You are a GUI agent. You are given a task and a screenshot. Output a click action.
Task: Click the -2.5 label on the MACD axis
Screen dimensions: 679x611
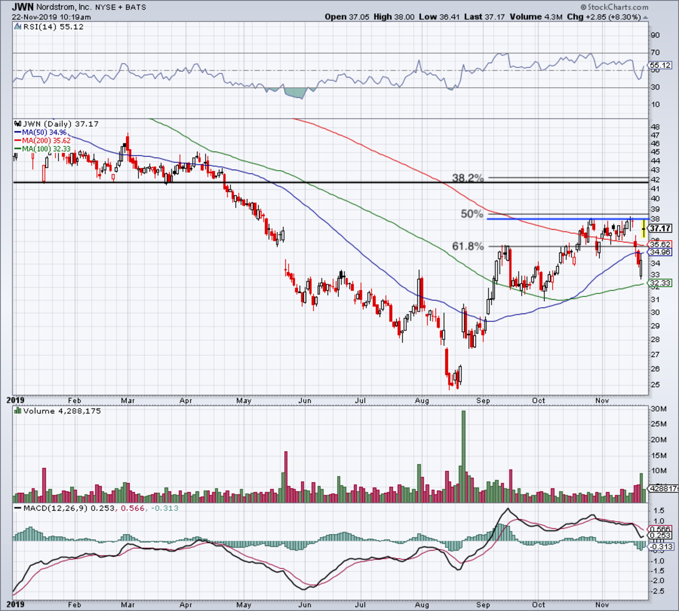[x=657, y=591]
